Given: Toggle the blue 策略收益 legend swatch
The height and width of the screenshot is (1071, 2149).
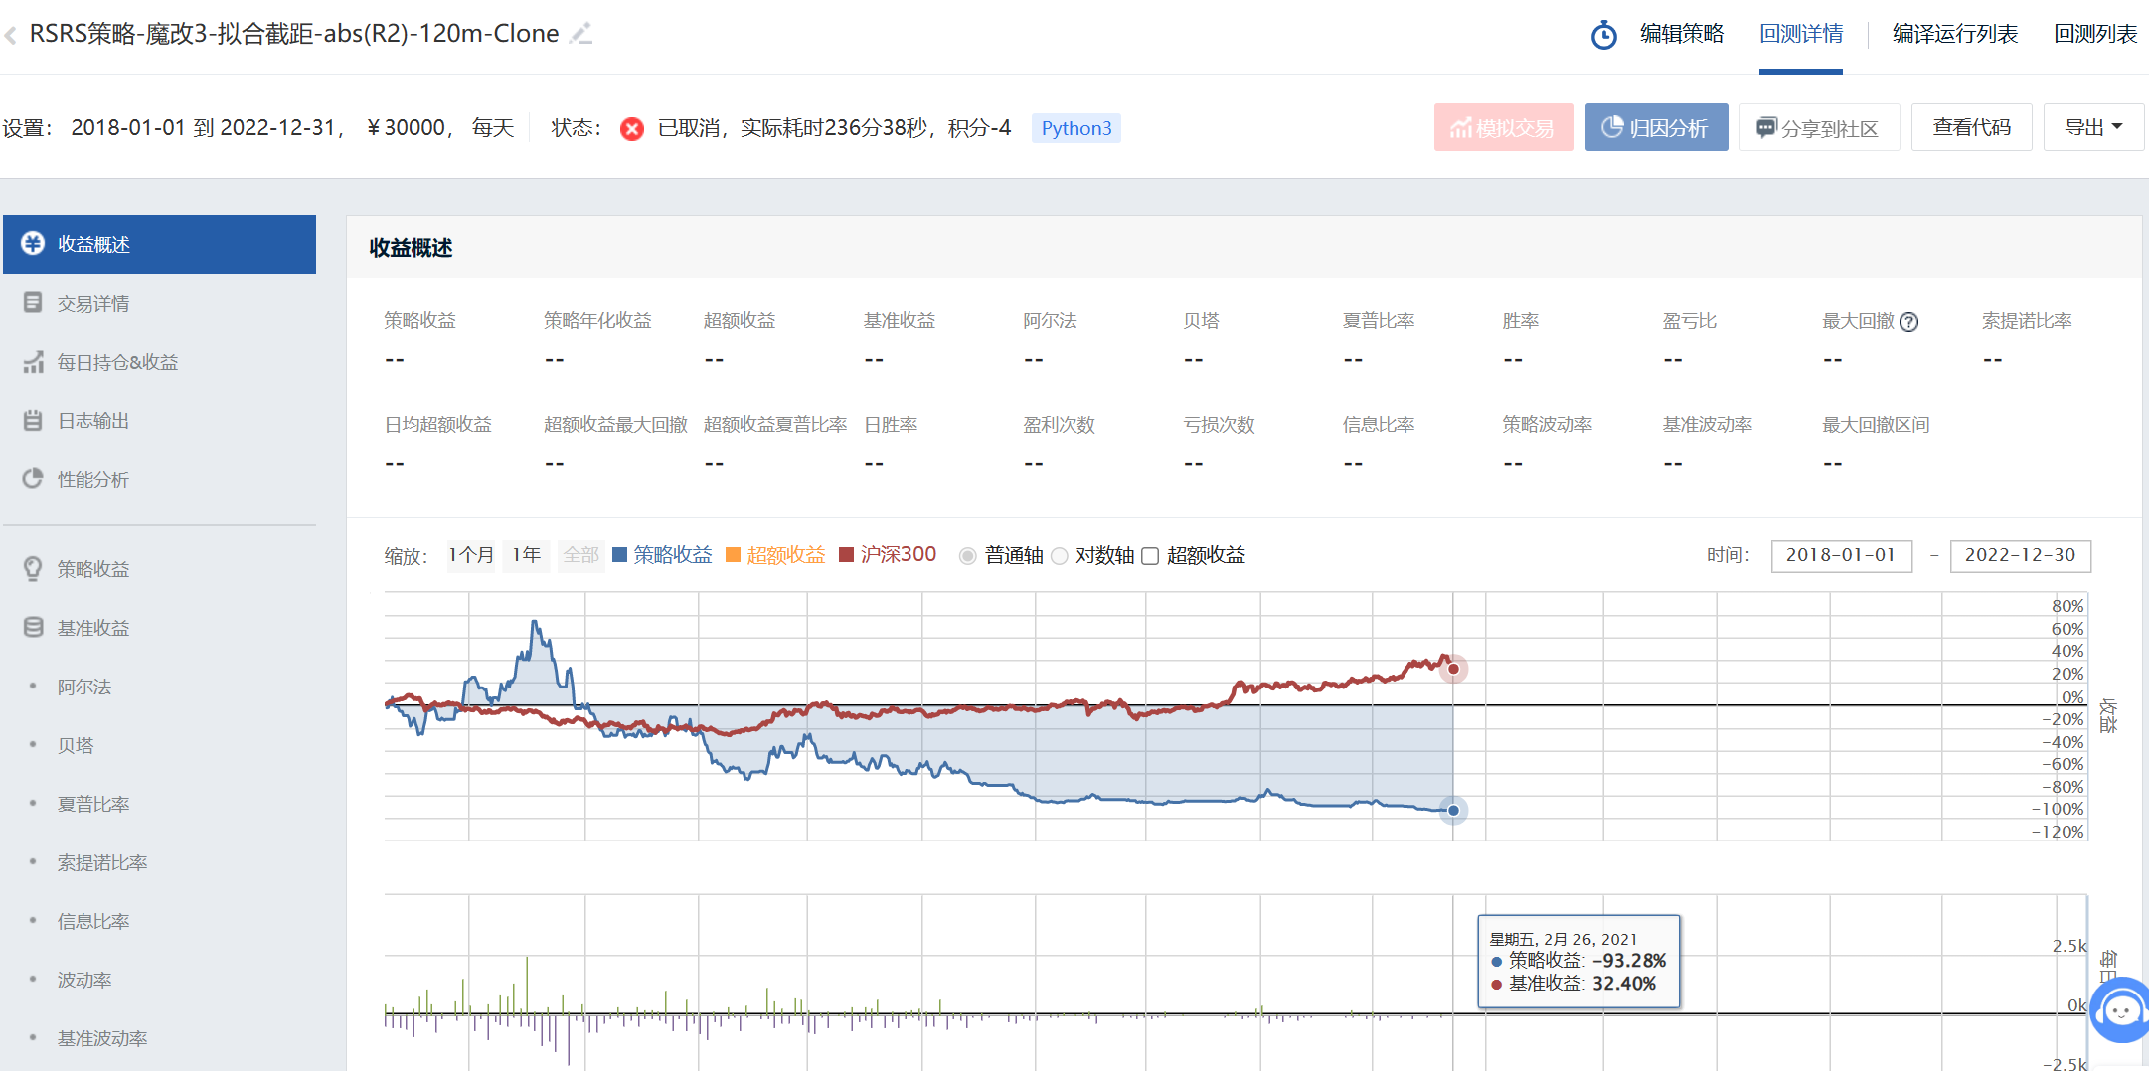Looking at the screenshot, I should (620, 555).
